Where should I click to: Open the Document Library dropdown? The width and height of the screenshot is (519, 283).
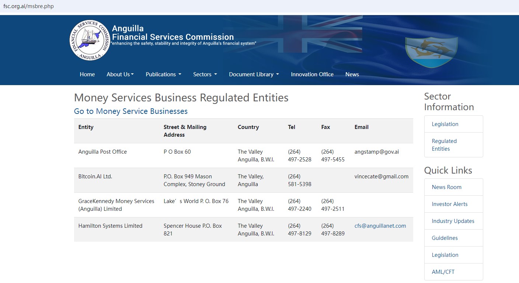[x=254, y=74]
